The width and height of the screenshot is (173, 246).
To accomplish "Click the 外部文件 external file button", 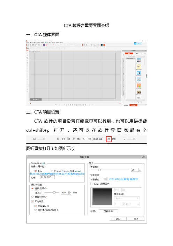I will [108, 211].
